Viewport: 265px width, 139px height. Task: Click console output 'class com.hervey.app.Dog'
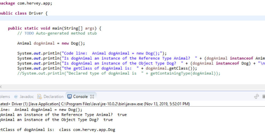(x=87, y=130)
